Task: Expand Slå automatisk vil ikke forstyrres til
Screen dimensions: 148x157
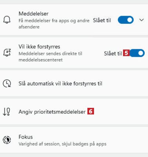Action: click(x=74, y=84)
